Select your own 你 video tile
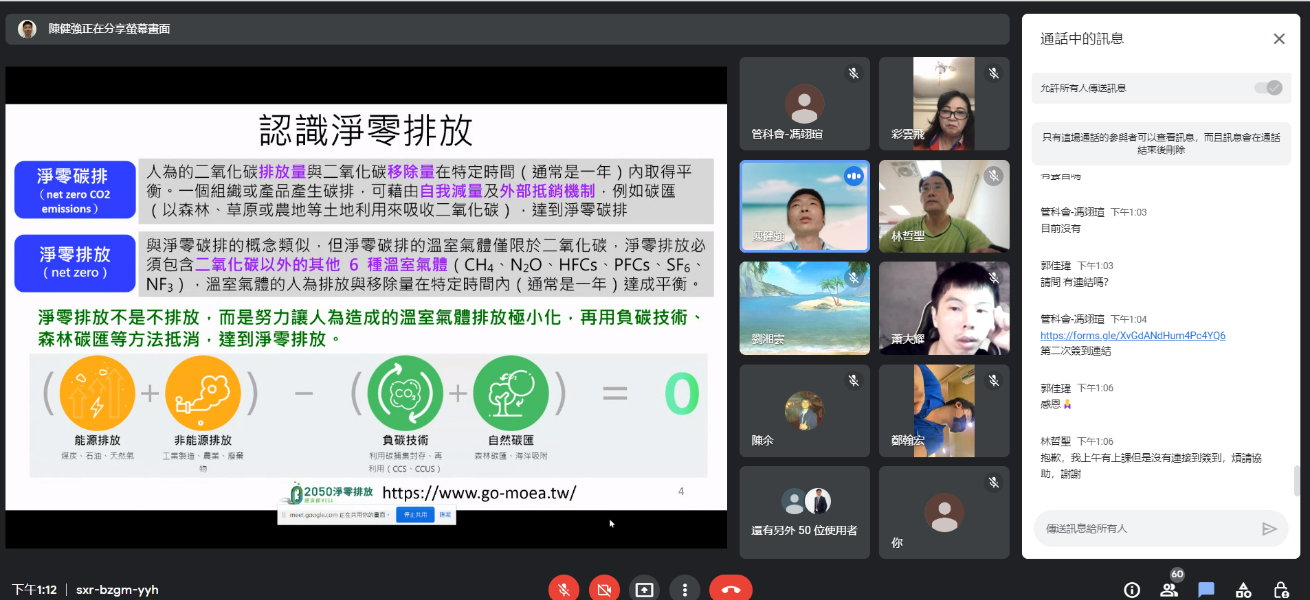Image resolution: width=1310 pixels, height=600 pixels. tap(944, 513)
